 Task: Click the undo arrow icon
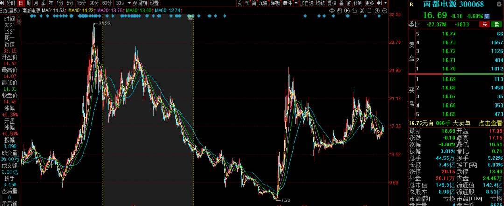pyautogui.click(x=353, y=10)
